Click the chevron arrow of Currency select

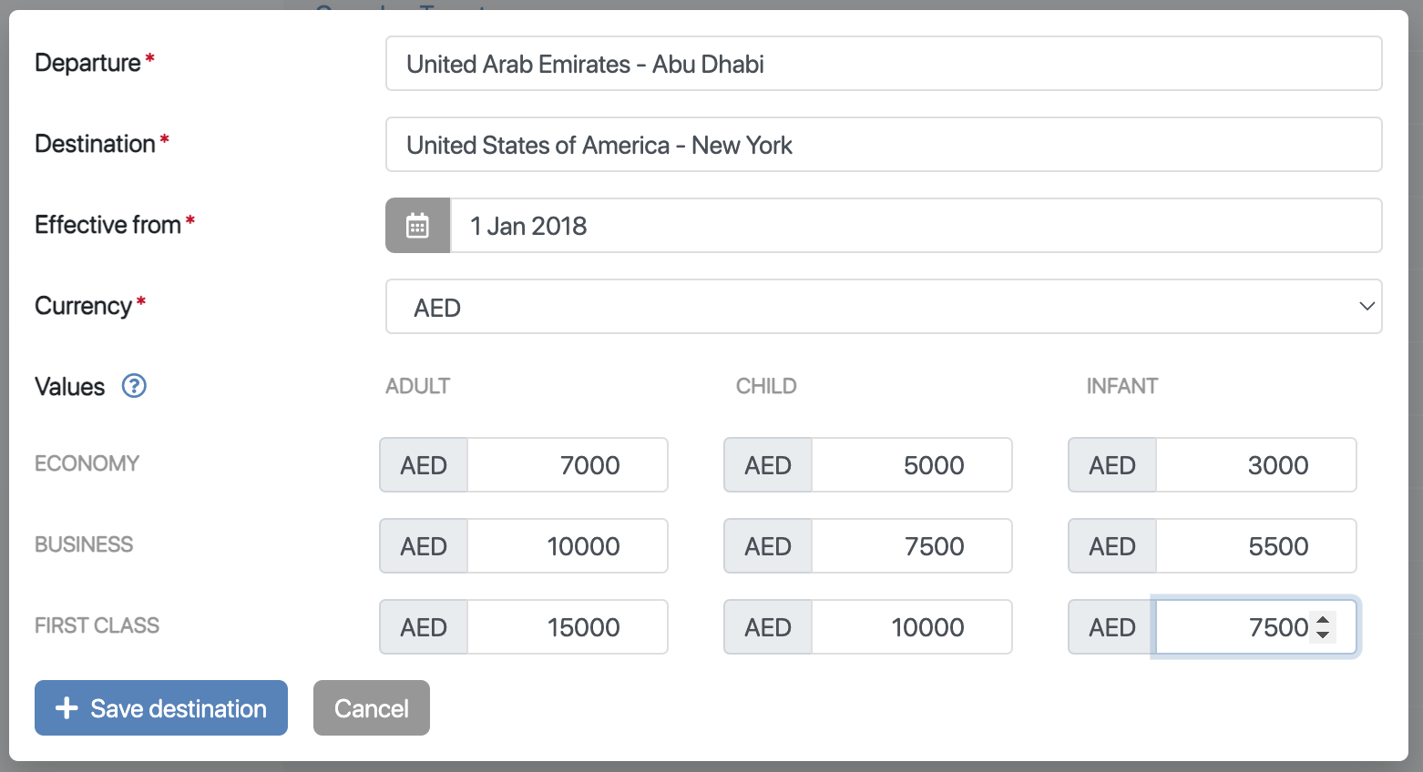click(1367, 307)
